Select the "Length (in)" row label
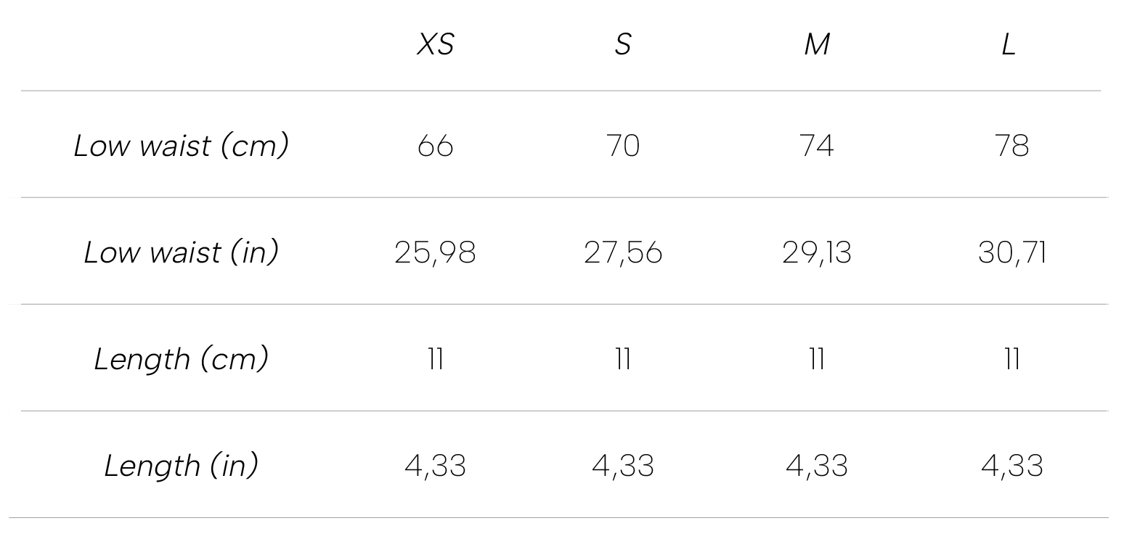 (182, 465)
